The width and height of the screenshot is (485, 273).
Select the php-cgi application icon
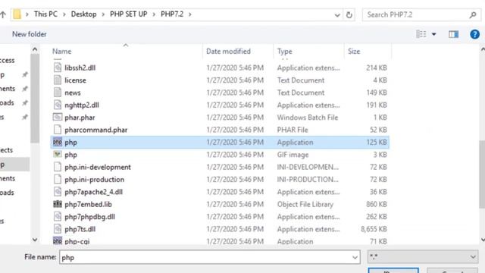click(58, 241)
